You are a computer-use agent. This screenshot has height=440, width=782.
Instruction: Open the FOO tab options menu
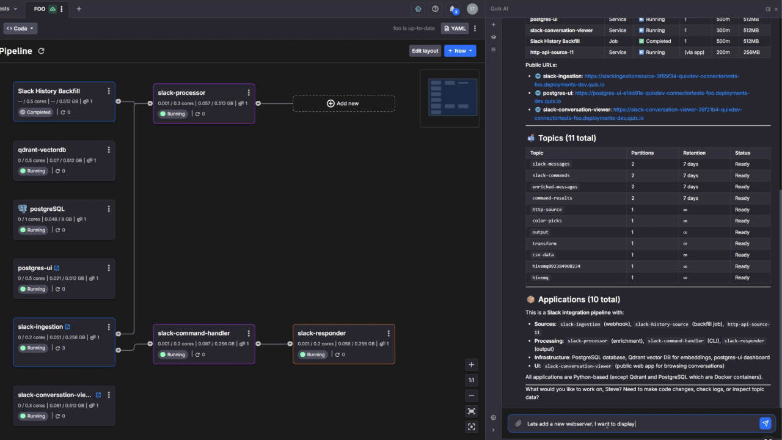point(62,9)
